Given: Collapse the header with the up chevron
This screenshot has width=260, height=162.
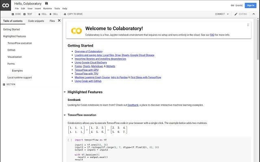Looking at the screenshot, I should point(253,14).
